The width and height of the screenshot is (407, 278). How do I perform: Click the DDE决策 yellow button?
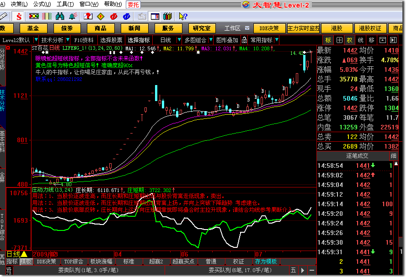(269, 28)
